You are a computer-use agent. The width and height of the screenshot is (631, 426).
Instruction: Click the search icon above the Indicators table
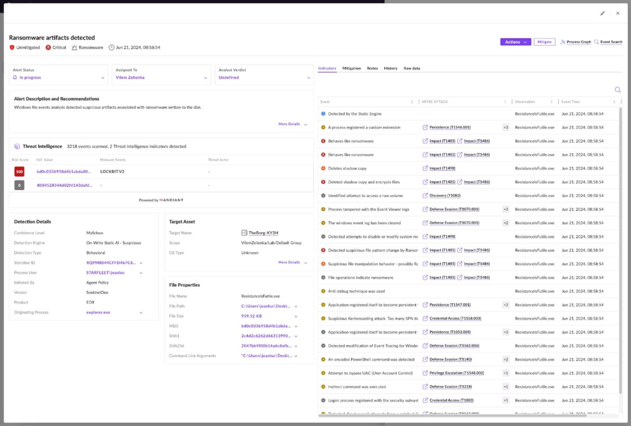(617, 90)
